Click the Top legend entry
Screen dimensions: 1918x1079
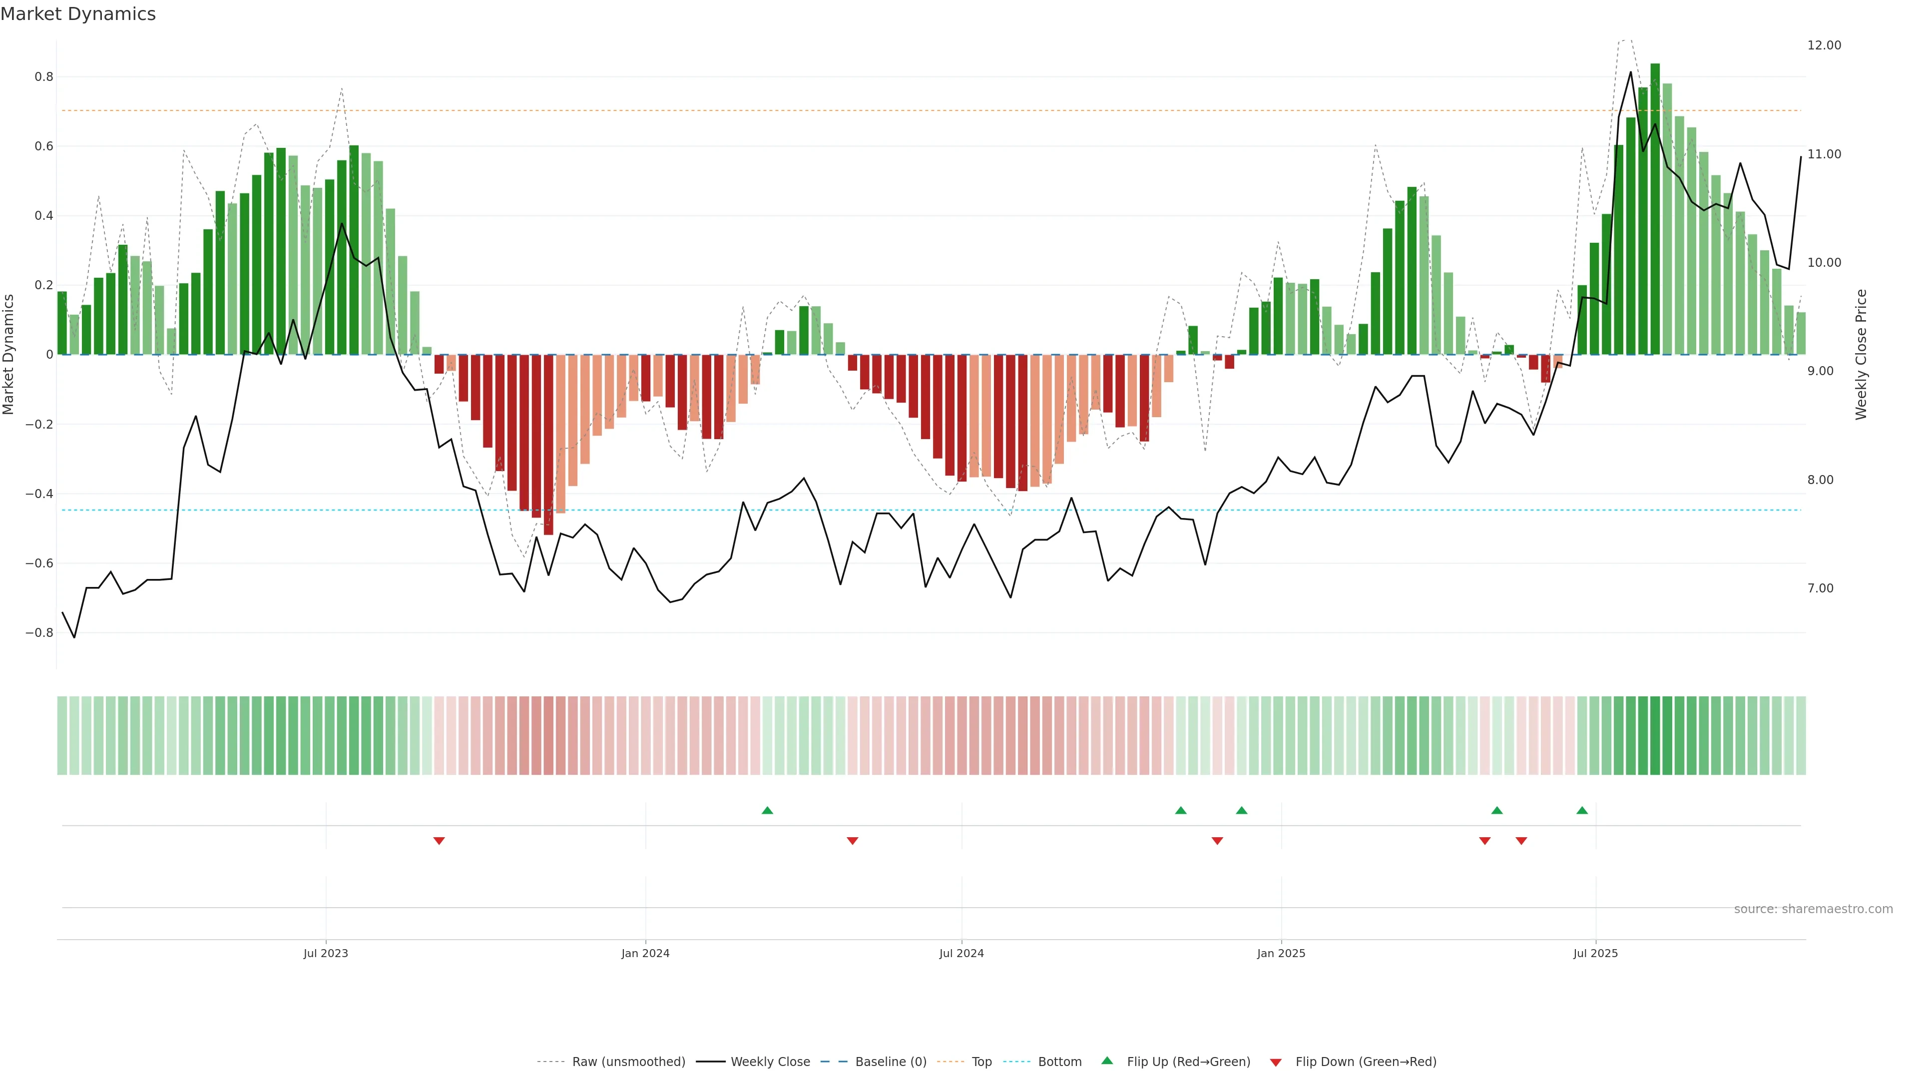(981, 1061)
